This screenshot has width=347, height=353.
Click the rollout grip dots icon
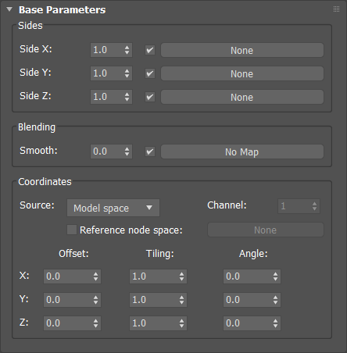point(336,9)
